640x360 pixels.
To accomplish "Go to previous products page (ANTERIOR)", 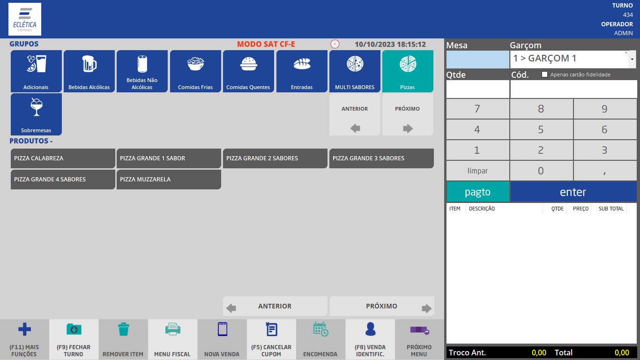I will [275, 306].
